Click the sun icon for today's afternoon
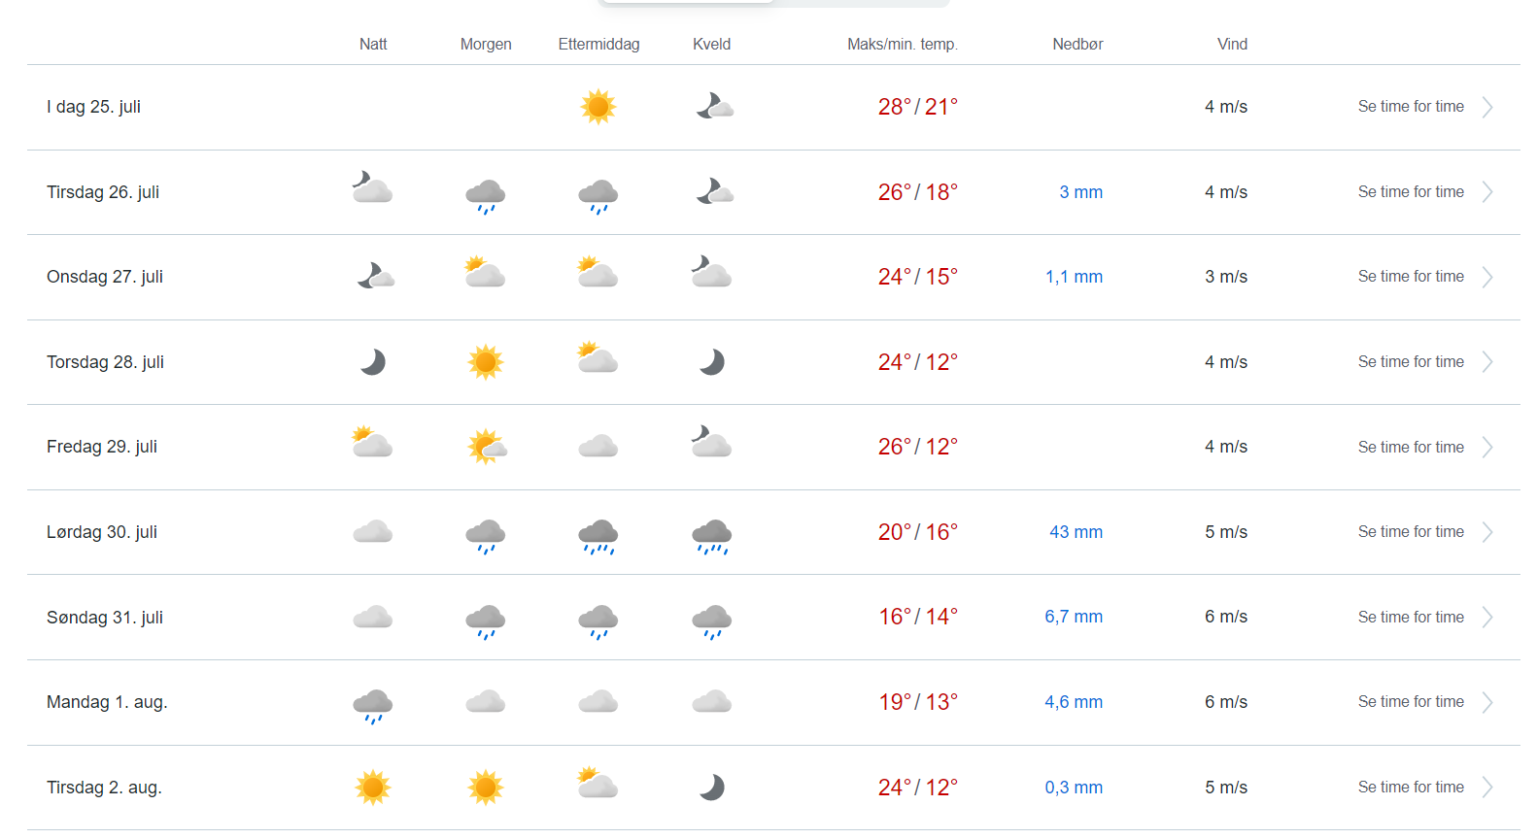1537x839 pixels. tap(598, 107)
